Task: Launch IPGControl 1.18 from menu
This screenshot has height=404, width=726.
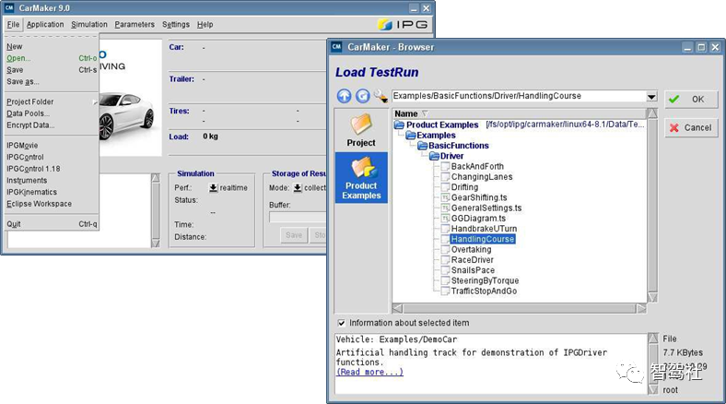Action: (52, 169)
